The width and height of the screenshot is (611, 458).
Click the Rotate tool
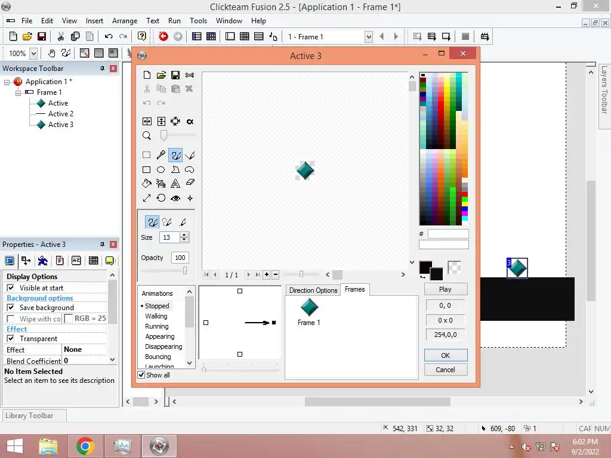pos(161,198)
